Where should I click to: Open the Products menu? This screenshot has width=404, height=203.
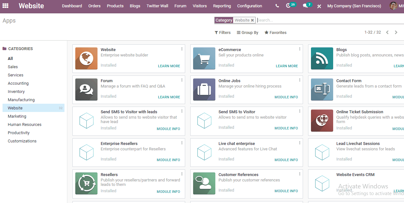point(115,6)
